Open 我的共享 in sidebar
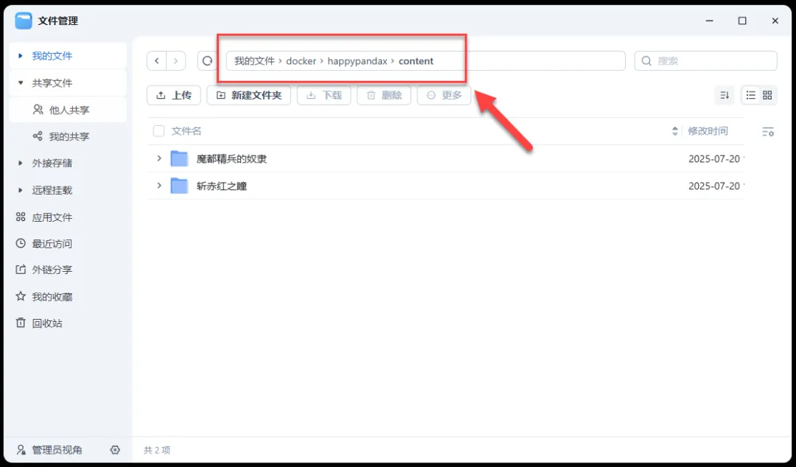 68,136
